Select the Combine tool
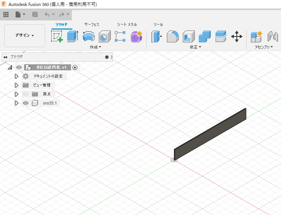The width and height of the screenshot is (281, 215). click(205, 36)
